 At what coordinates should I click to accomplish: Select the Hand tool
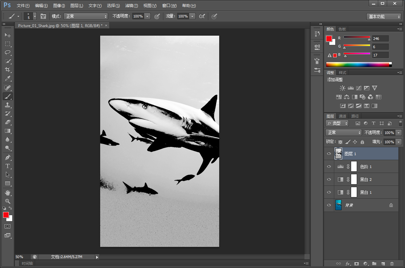tap(7, 192)
